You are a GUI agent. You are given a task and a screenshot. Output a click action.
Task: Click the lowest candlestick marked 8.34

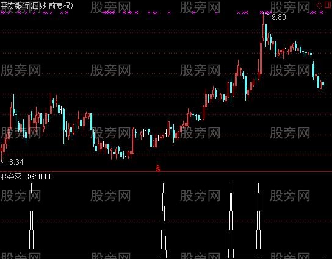pyautogui.click(x=2, y=152)
